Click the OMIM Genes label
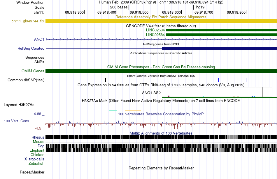277x179 pixels. tap(33, 71)
